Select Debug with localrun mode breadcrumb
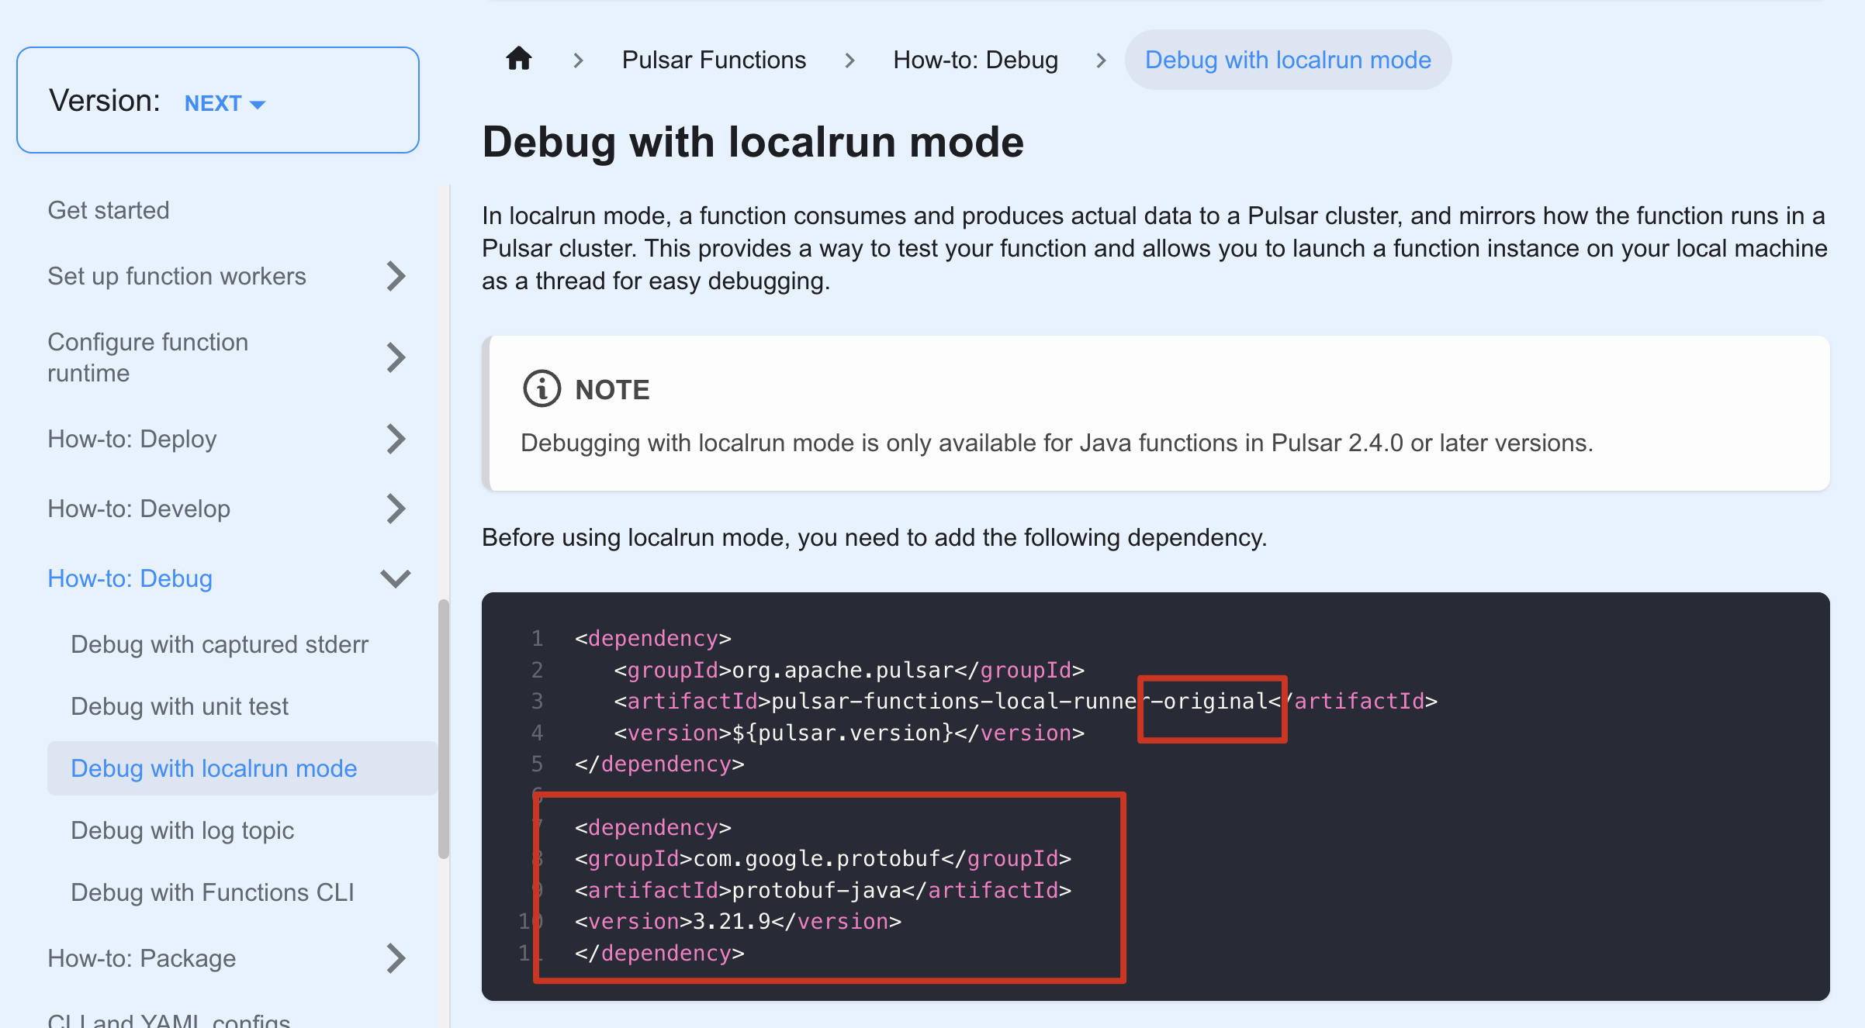 1288,60
